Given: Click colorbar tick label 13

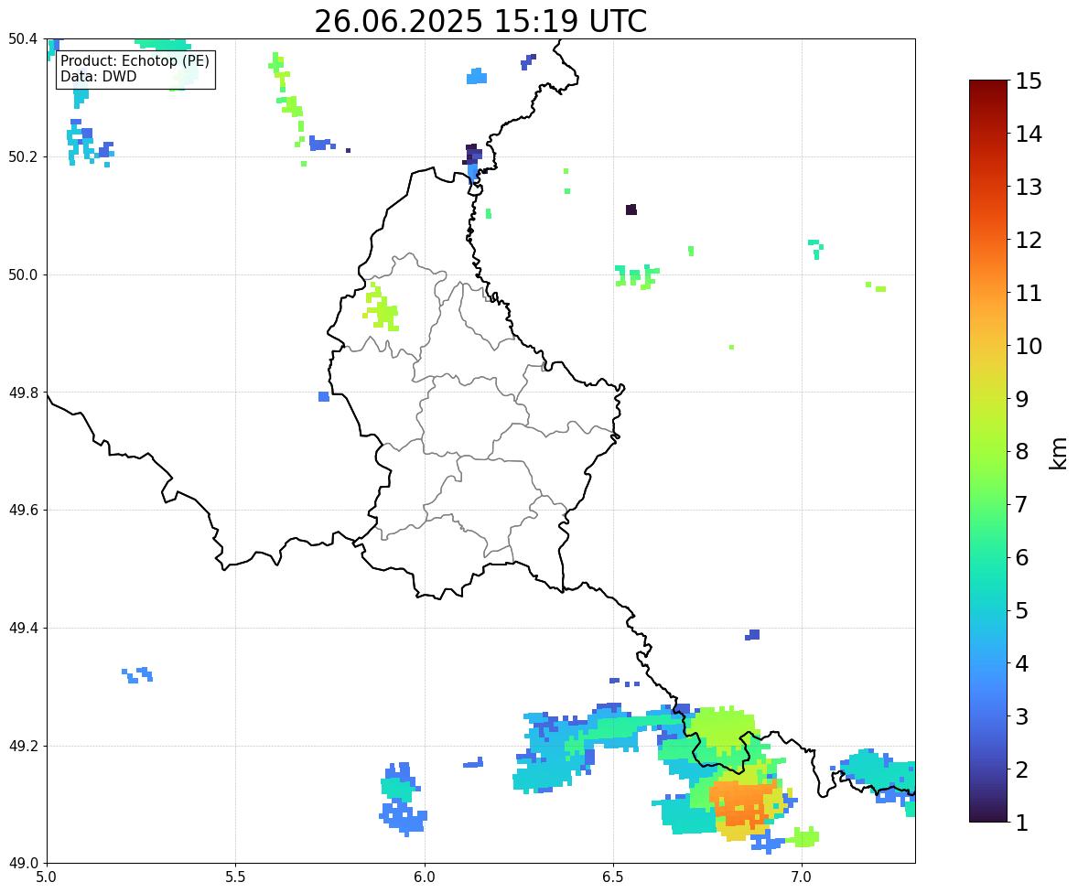Looking at the screenshot, I should 1029,187.
